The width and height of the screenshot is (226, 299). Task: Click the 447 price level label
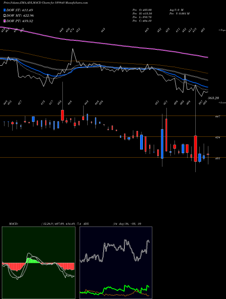pos(217,116)
